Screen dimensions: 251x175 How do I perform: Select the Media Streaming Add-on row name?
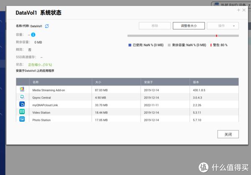tap(49, 90)
